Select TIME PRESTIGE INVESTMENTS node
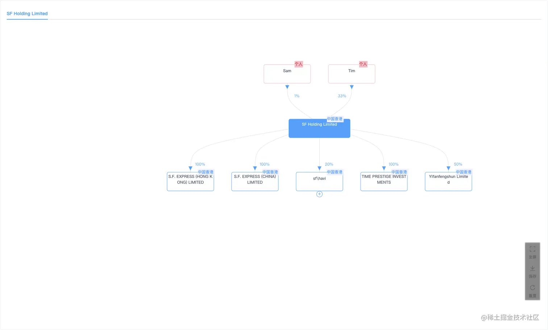The image size is (548, 330). pos(384,181)
